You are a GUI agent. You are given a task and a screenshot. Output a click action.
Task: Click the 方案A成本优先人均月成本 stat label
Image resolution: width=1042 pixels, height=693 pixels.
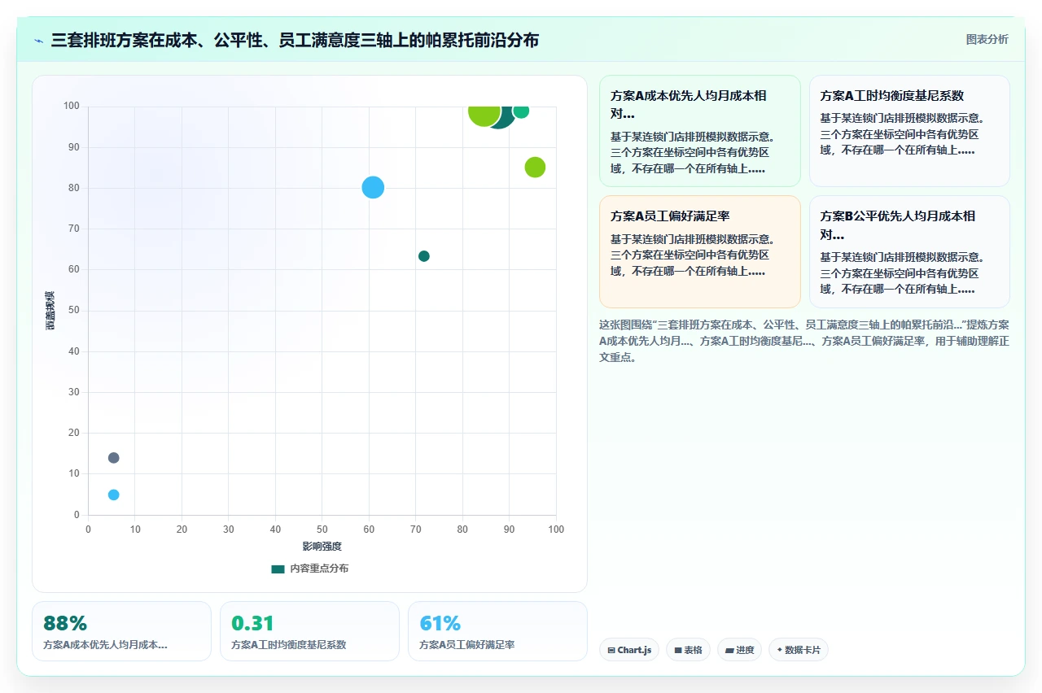click(x=105, y=645)
